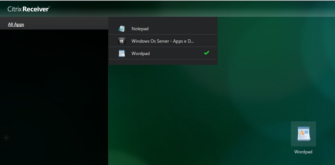
Task: Open the All Apps link
Action: (16, 24)
